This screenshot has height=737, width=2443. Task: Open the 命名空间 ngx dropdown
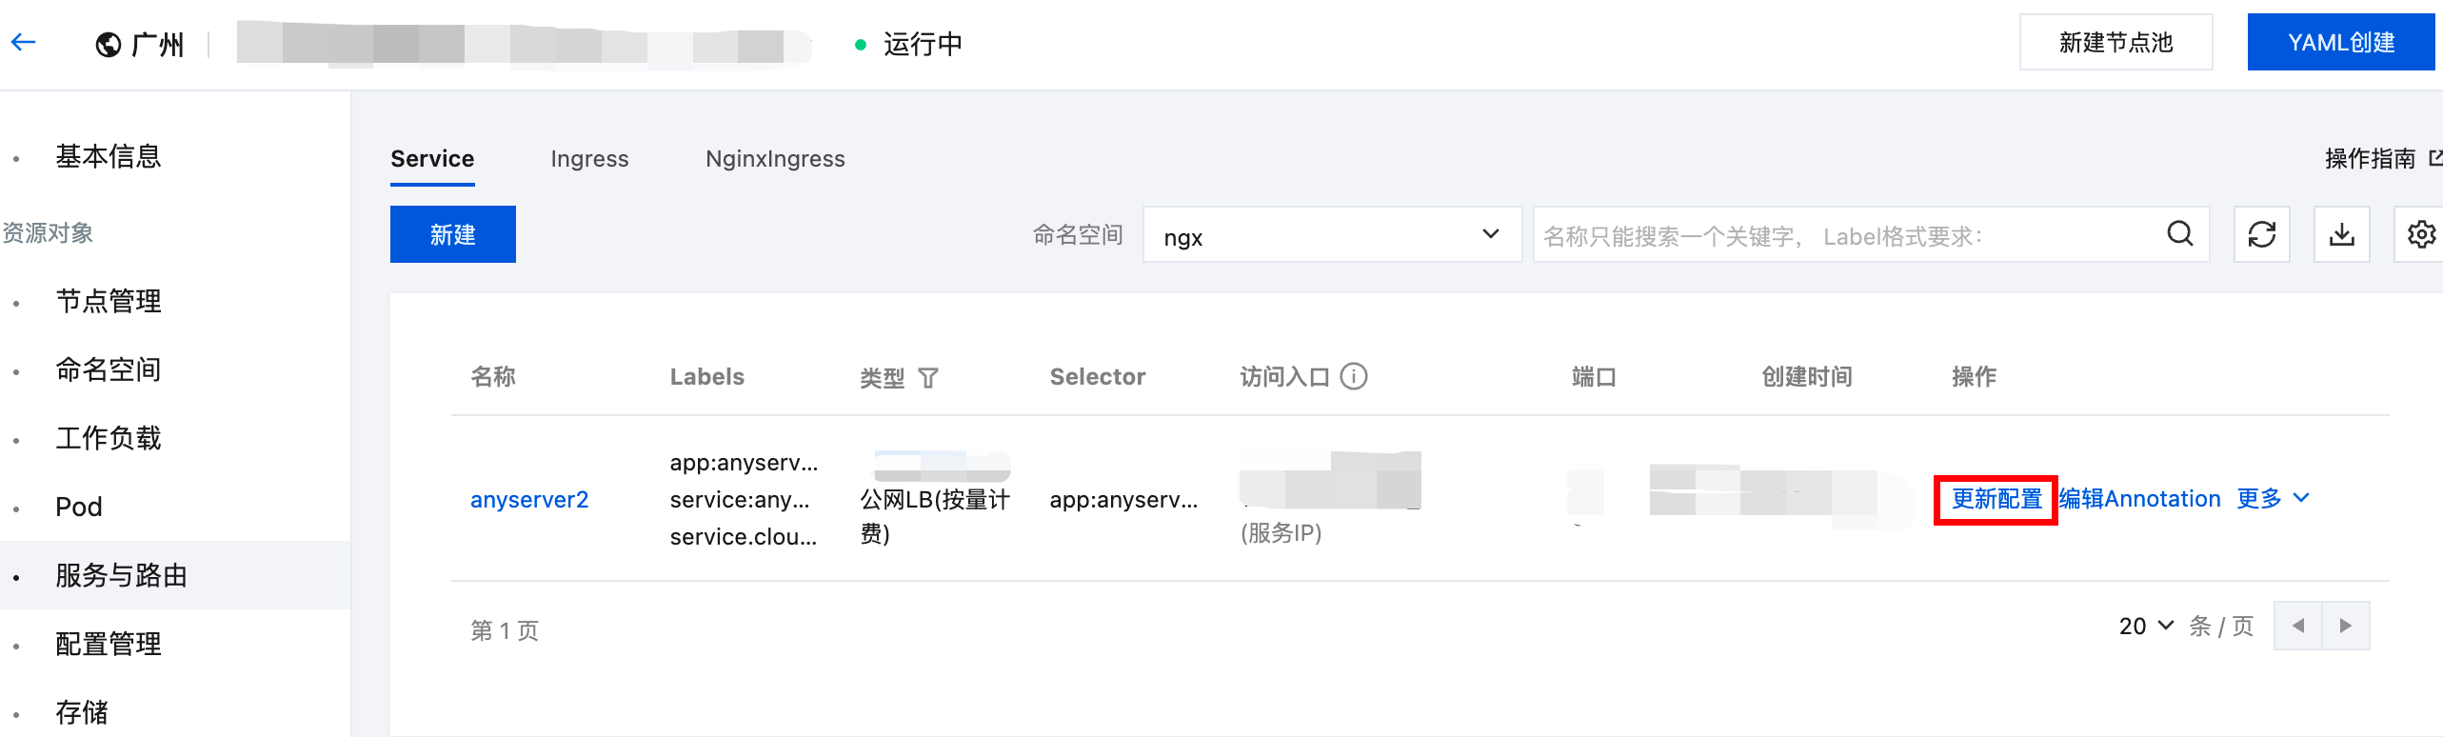1332,234
